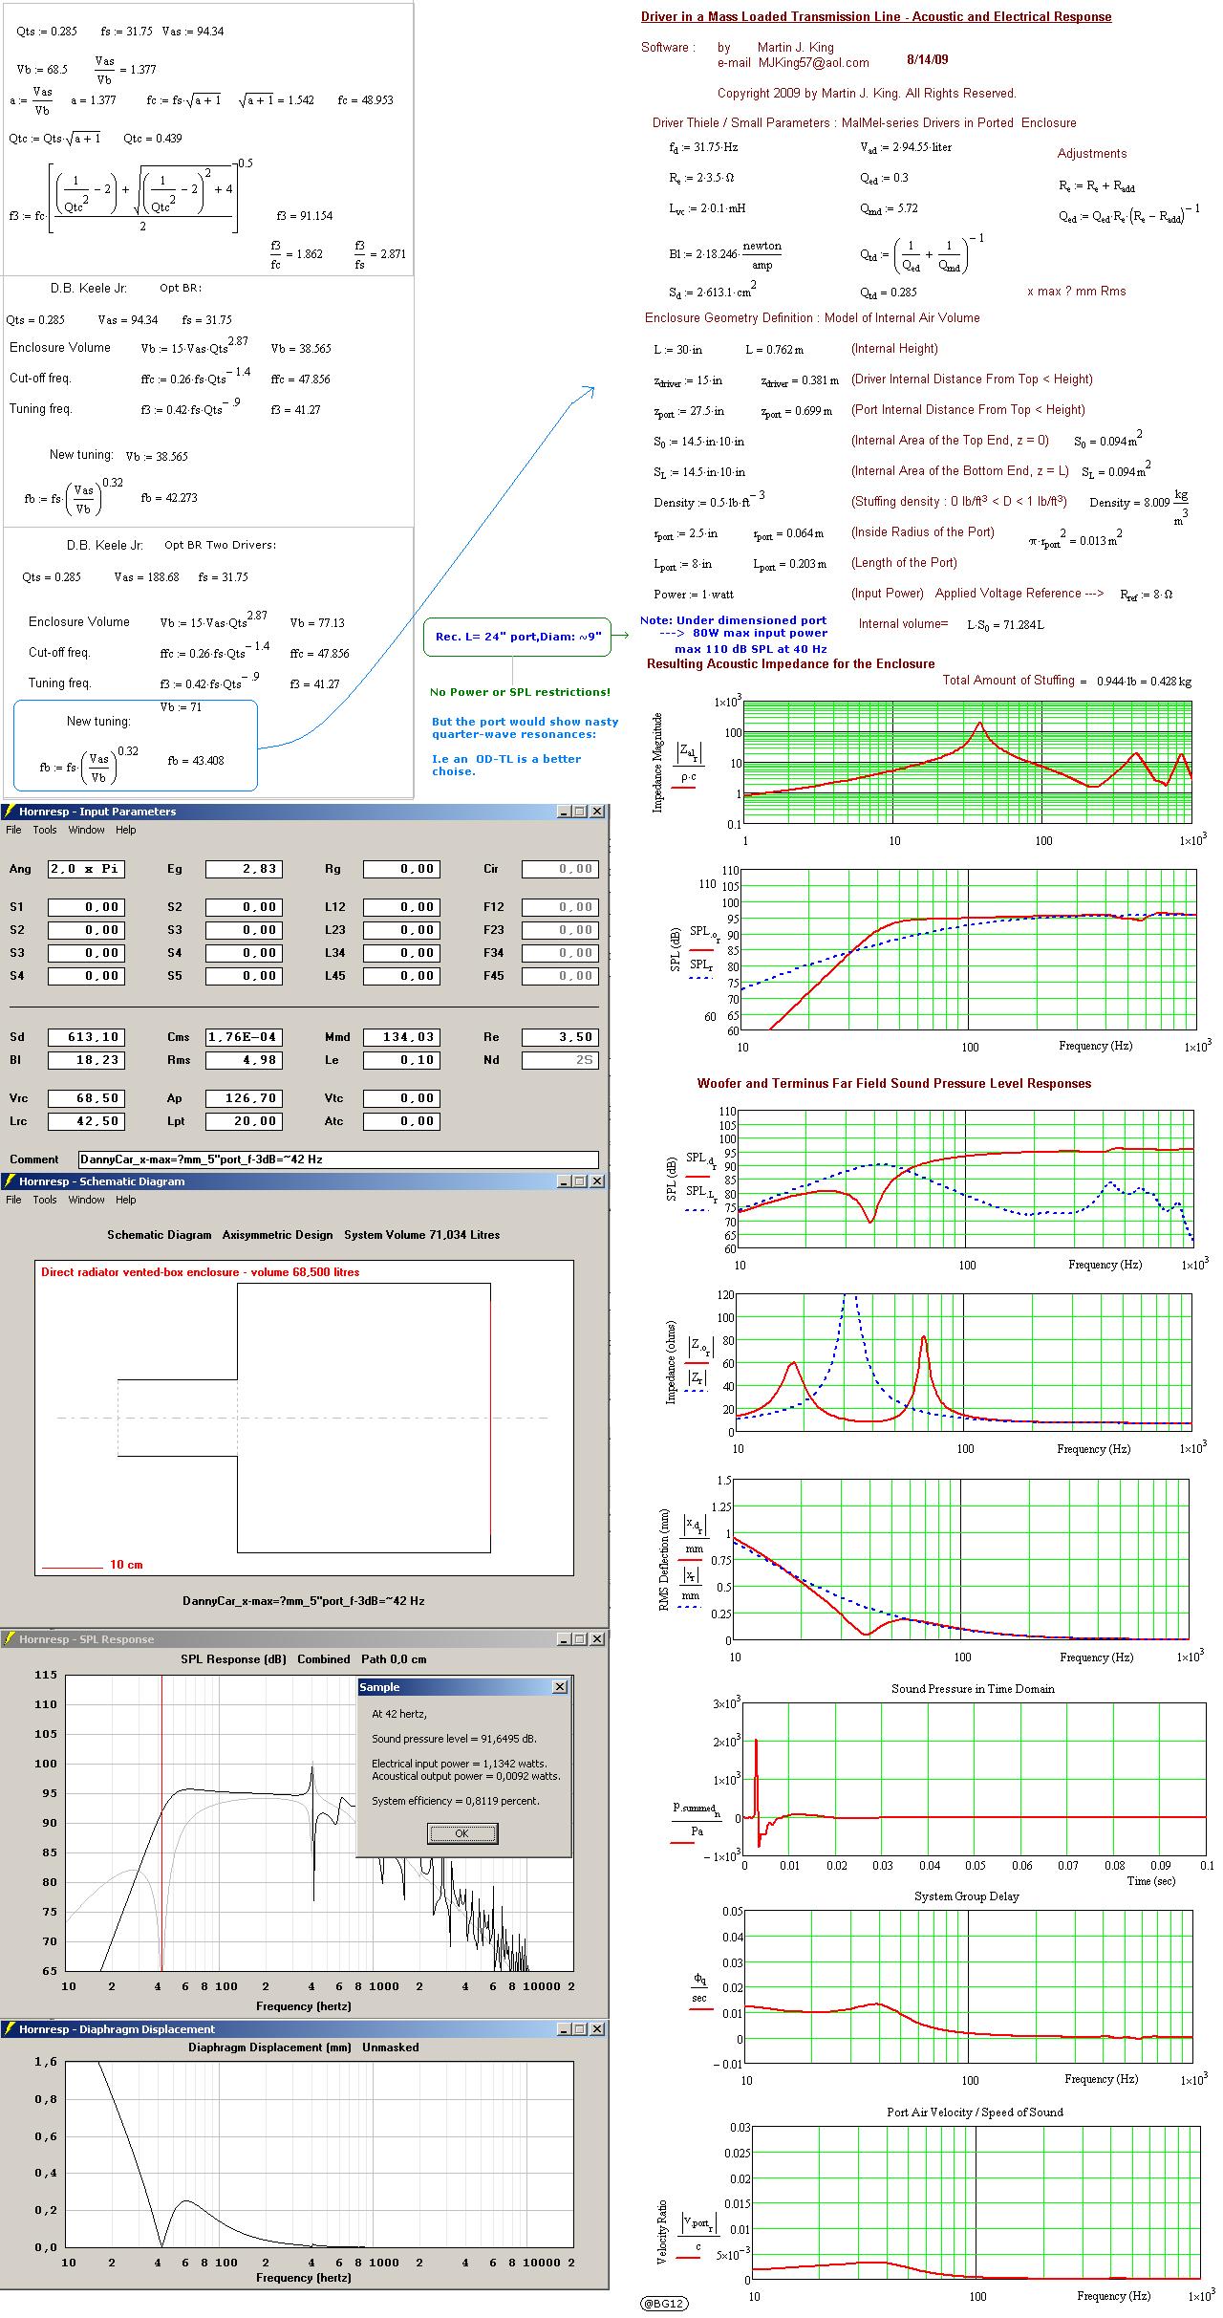Click the Vtc input field

click(x=402, y=1098)
